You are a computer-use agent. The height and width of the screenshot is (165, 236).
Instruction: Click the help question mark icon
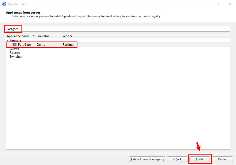pos(218,4)
